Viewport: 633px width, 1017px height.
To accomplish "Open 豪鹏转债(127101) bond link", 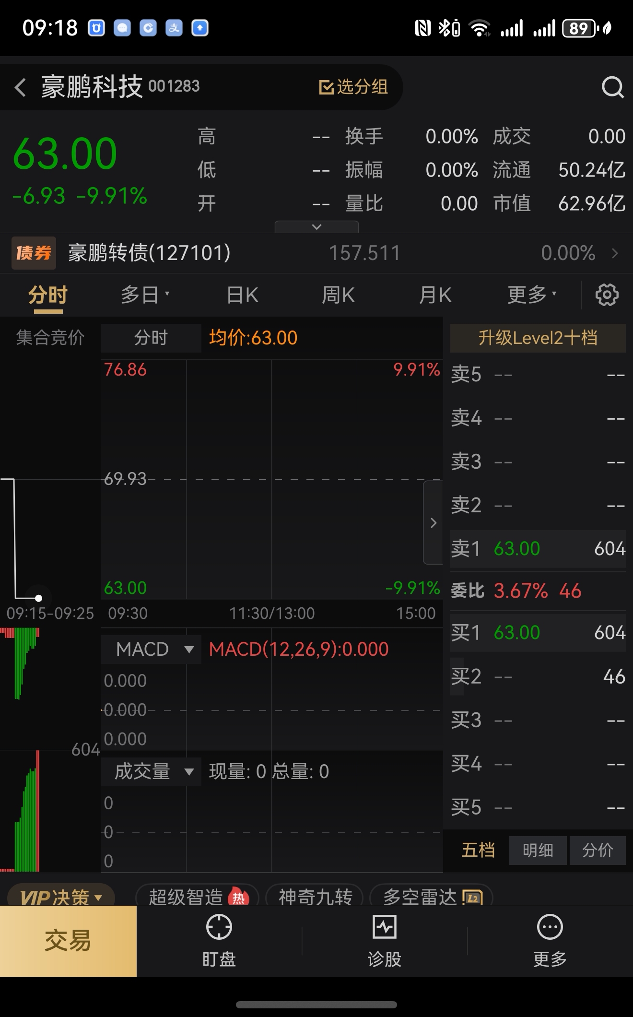I will point(149,253).
